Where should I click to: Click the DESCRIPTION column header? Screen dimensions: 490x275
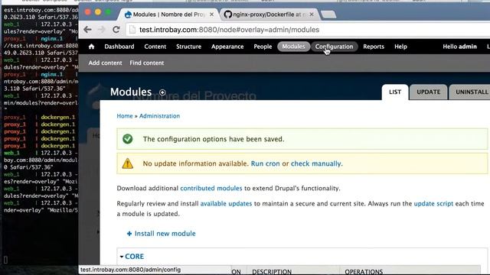pyautogui.click(x=272, y=272)
